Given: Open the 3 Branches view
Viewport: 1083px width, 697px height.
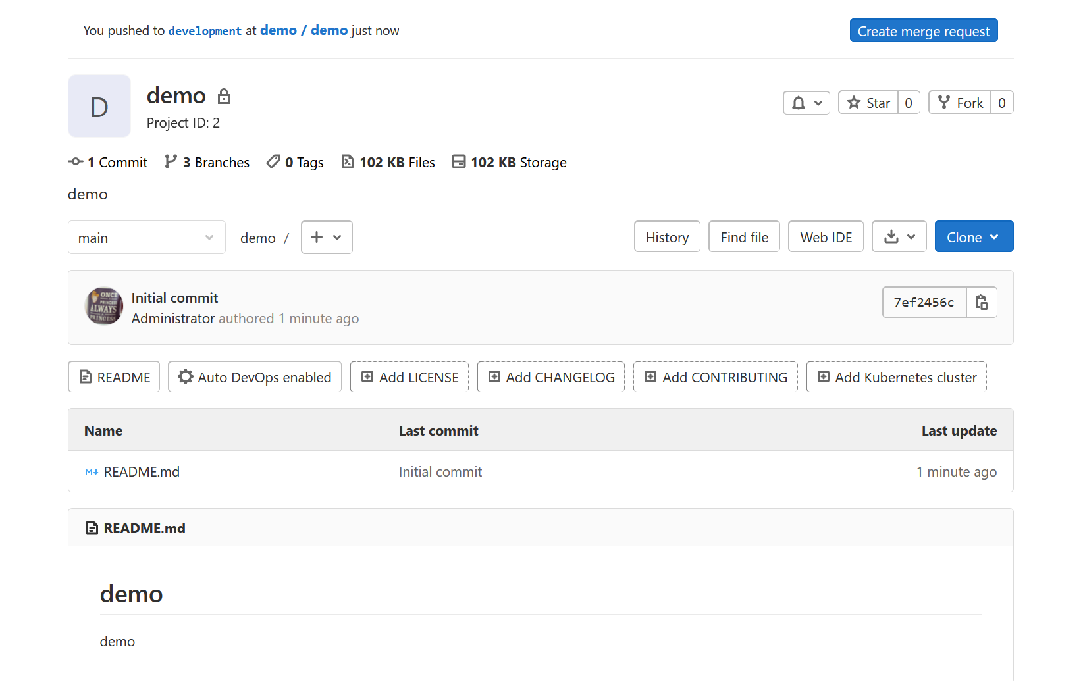Looking at the screenshot, I should tap(207, 162).
